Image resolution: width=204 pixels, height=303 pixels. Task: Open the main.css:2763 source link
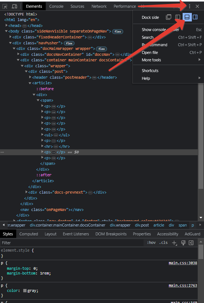coord(183,285)
